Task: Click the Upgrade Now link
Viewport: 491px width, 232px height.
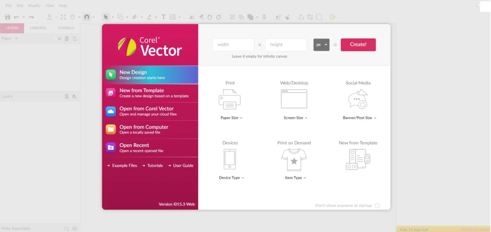Action: 474,230
